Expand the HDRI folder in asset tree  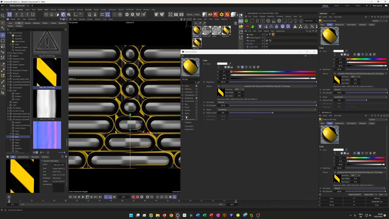click(8, 91)
